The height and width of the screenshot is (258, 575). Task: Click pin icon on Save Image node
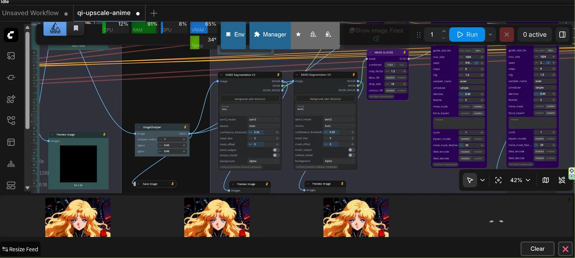pyautogui.click(x=172, y=184)
